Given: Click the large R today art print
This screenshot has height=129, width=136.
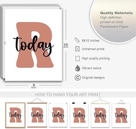Looking at the screenshot, I should [x=33, y=45].
